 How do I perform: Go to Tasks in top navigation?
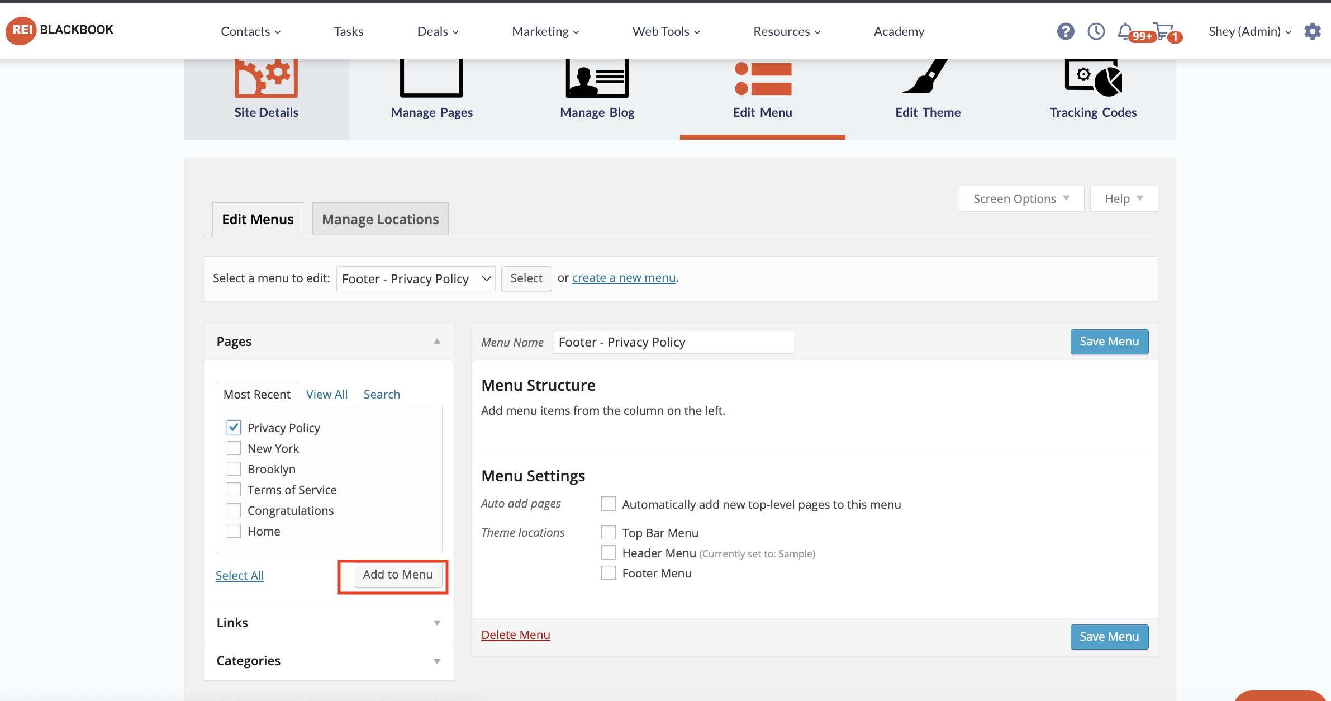[x=349, y=31]
